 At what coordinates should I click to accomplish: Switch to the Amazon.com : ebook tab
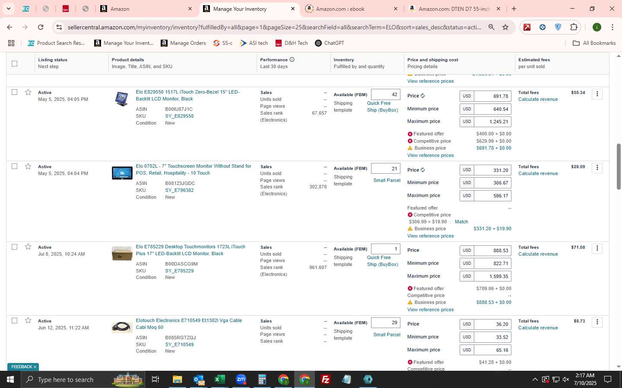tap(351, 9)
